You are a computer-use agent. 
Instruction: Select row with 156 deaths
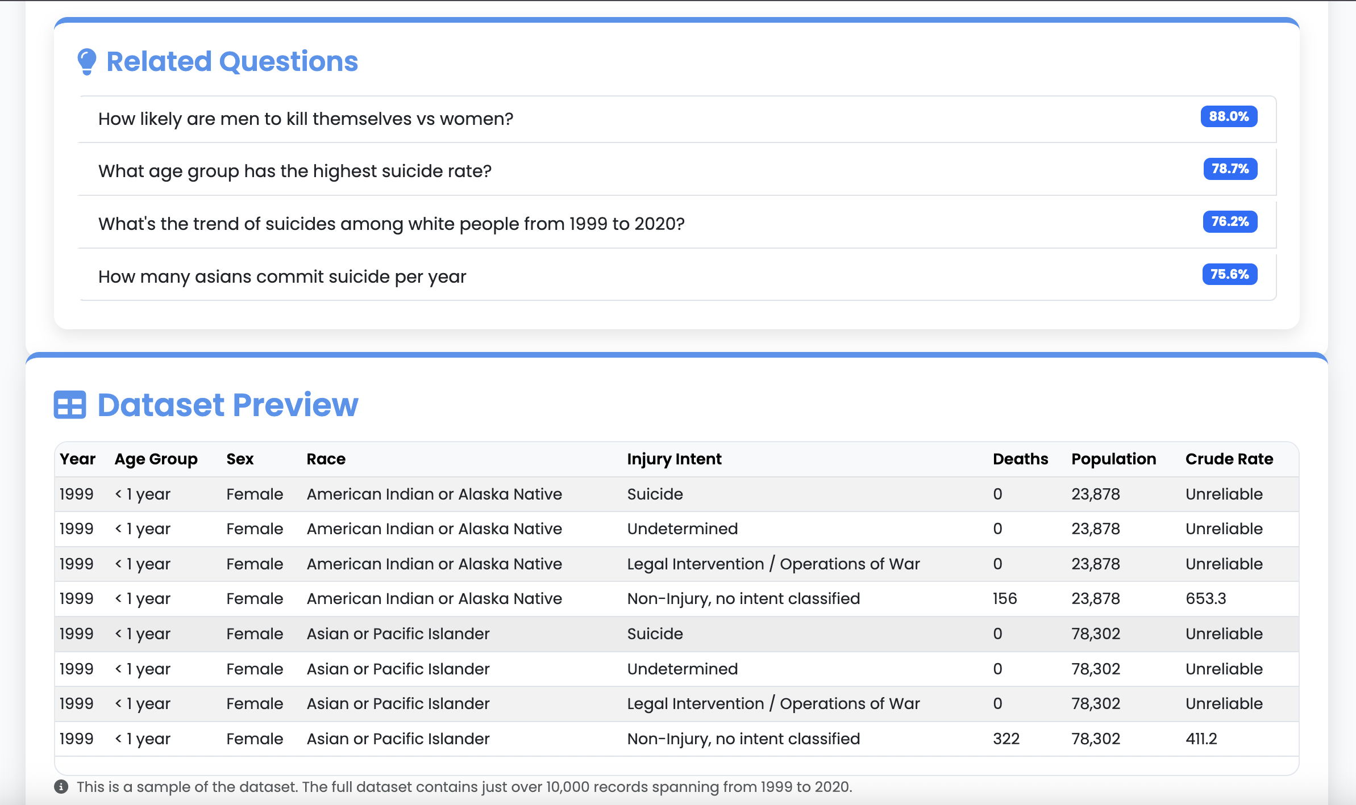[676, 599]
